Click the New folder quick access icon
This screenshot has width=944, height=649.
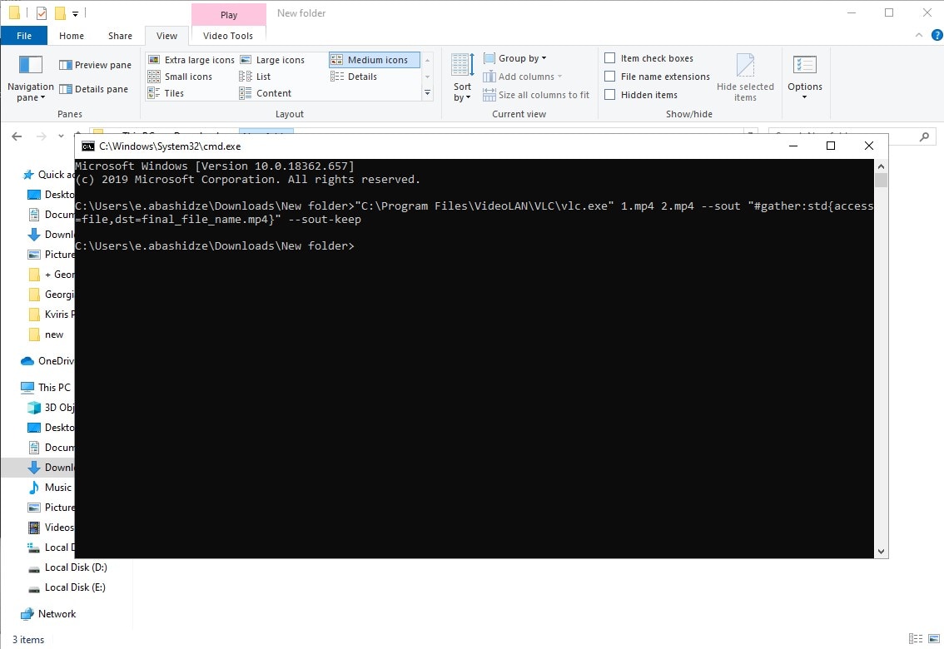click(x=60, y=12)
